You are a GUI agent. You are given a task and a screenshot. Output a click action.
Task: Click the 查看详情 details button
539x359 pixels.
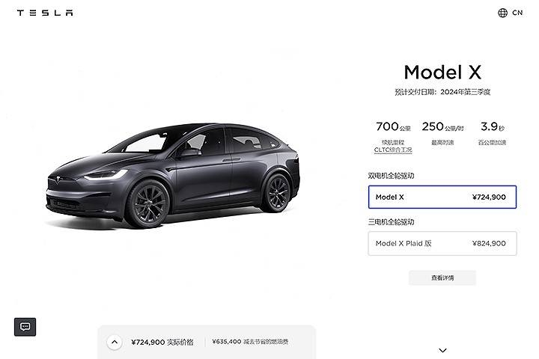point(442,277)
